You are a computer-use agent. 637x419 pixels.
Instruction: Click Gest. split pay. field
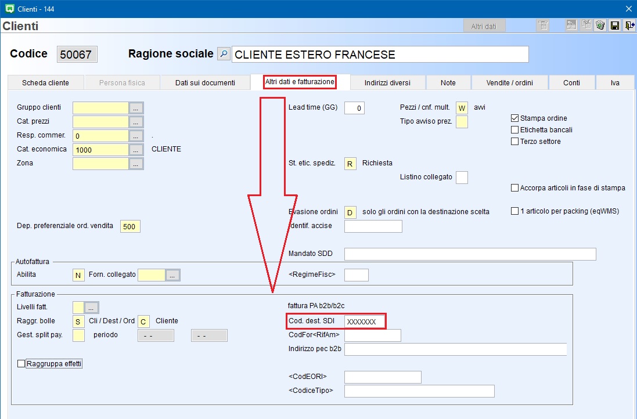[78, 335]
